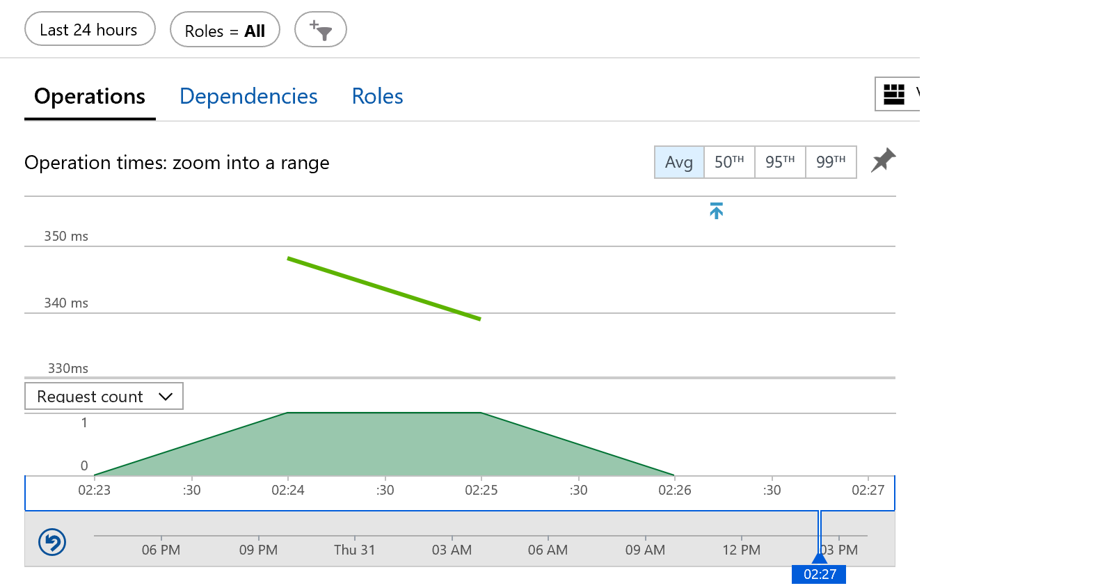Click the green request count area
This screenshot has width=1100, height=588.
click(383, 445)
